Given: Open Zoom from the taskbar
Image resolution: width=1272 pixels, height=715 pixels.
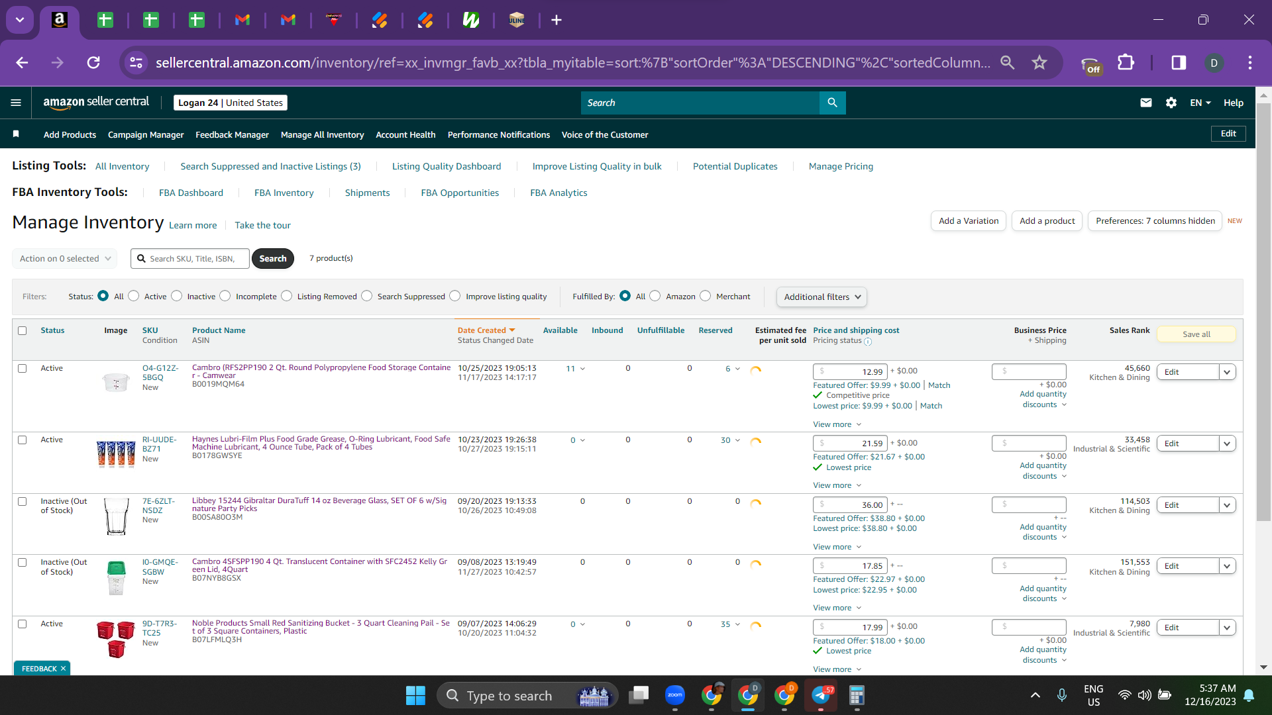Looking at the screenshot, I should pyautogui.click(x=675, y=695).
